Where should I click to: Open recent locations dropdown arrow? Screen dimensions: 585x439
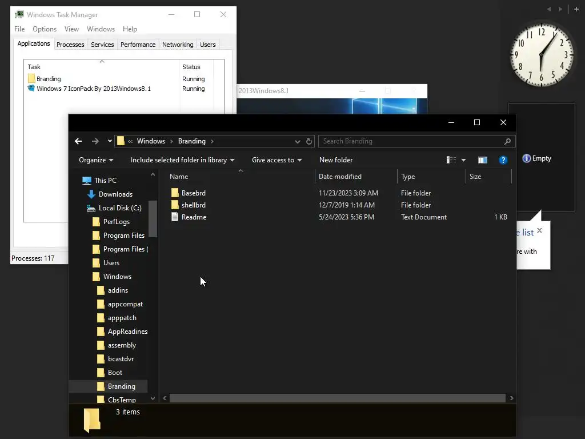(x=109, y=141)
